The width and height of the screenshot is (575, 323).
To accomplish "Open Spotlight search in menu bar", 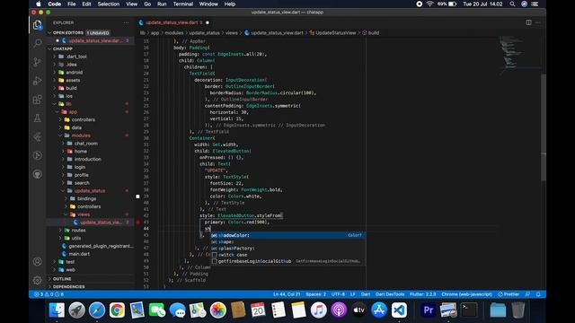I will [x=512, y=4].
